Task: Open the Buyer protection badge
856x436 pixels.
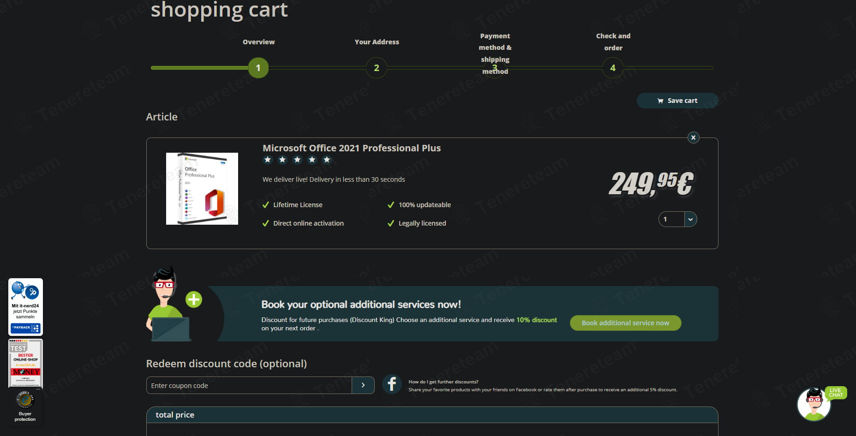Action: pos(25,406)
